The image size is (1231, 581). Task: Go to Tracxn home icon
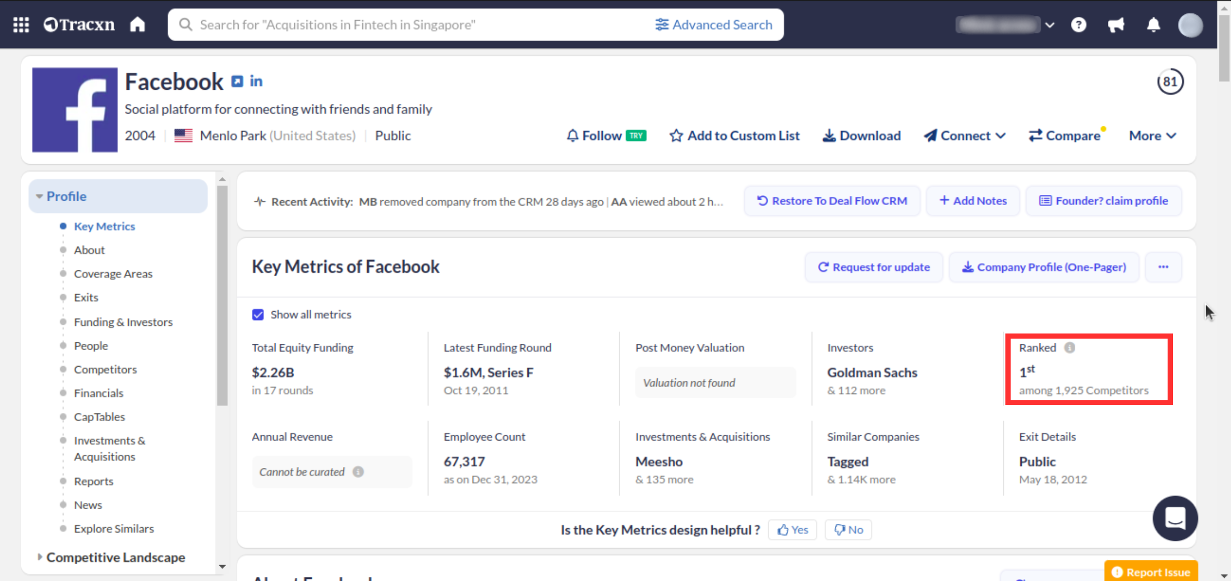coord(137,25)
